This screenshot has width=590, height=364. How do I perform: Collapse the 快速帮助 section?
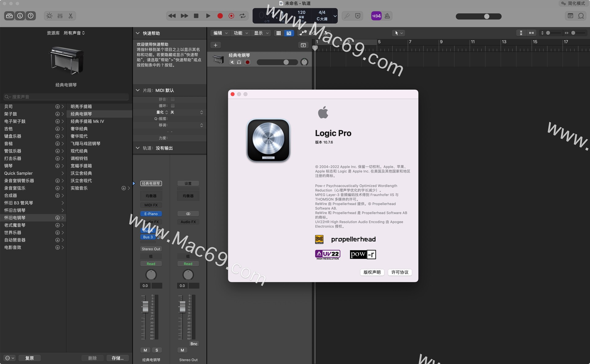[138, 33]
